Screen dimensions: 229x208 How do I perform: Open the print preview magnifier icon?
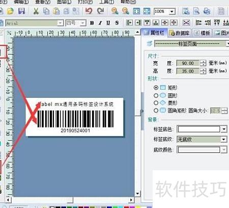pyautogui.click(x=196, y=11)
